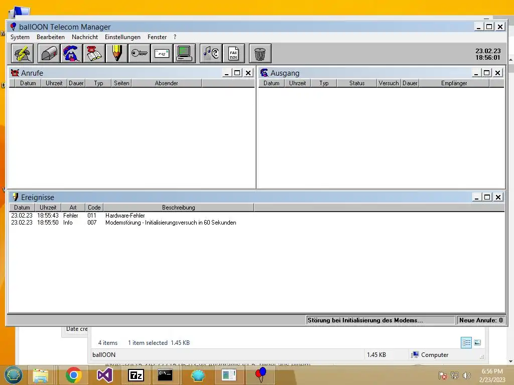The width and height of the screenshot is (514, 385).
Task: Open the mailbox toolbar icon
Action: click(x=49, y=53)
